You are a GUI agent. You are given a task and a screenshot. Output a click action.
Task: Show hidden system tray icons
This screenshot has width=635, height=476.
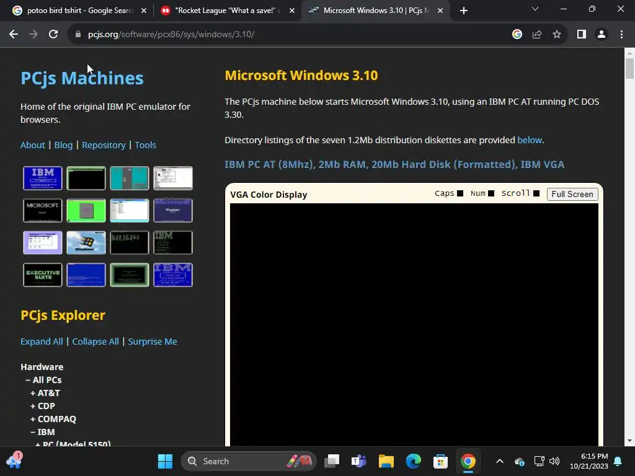pyautogui.click(x=500, y=461)
